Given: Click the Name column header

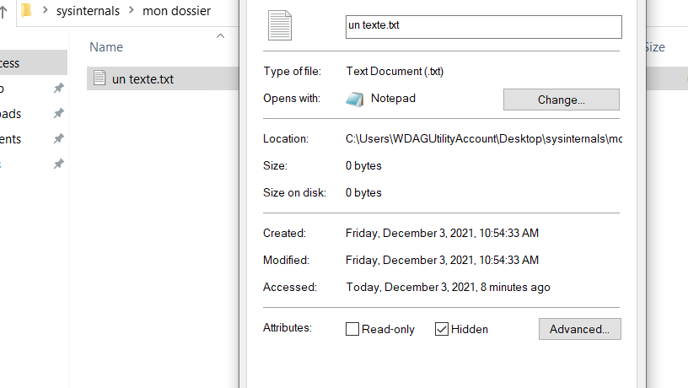Looking at the screenshot, I should 106,47.
